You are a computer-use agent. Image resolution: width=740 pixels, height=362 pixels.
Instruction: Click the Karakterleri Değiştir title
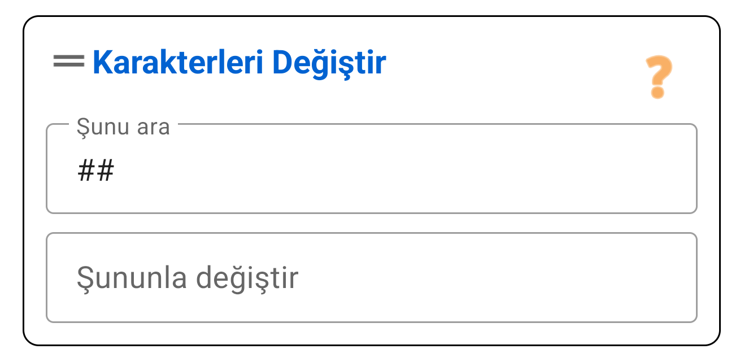point(237,63)
